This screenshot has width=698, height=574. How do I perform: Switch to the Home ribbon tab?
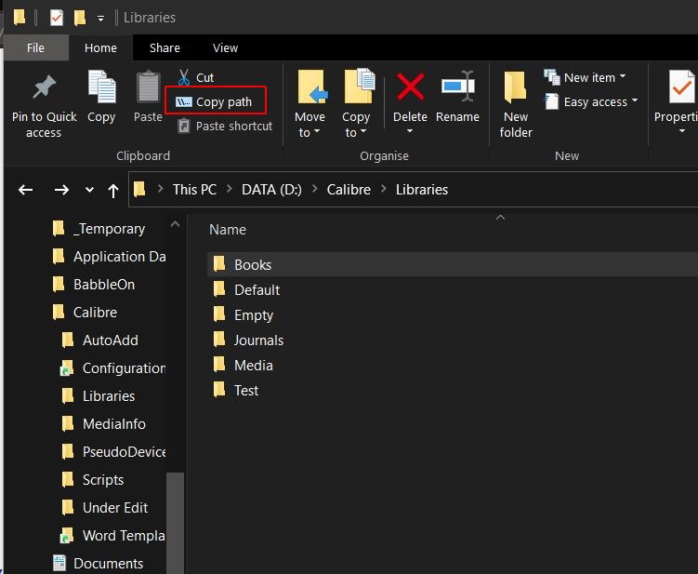coord(100,47)
